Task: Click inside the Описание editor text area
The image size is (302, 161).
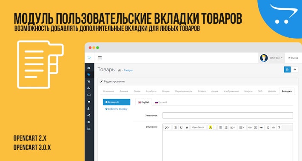Action: point(228,146)
